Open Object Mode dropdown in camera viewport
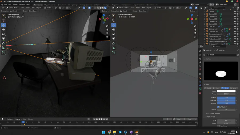The width and height of the screenshot is (240, 135). click(x=123, y=8)
